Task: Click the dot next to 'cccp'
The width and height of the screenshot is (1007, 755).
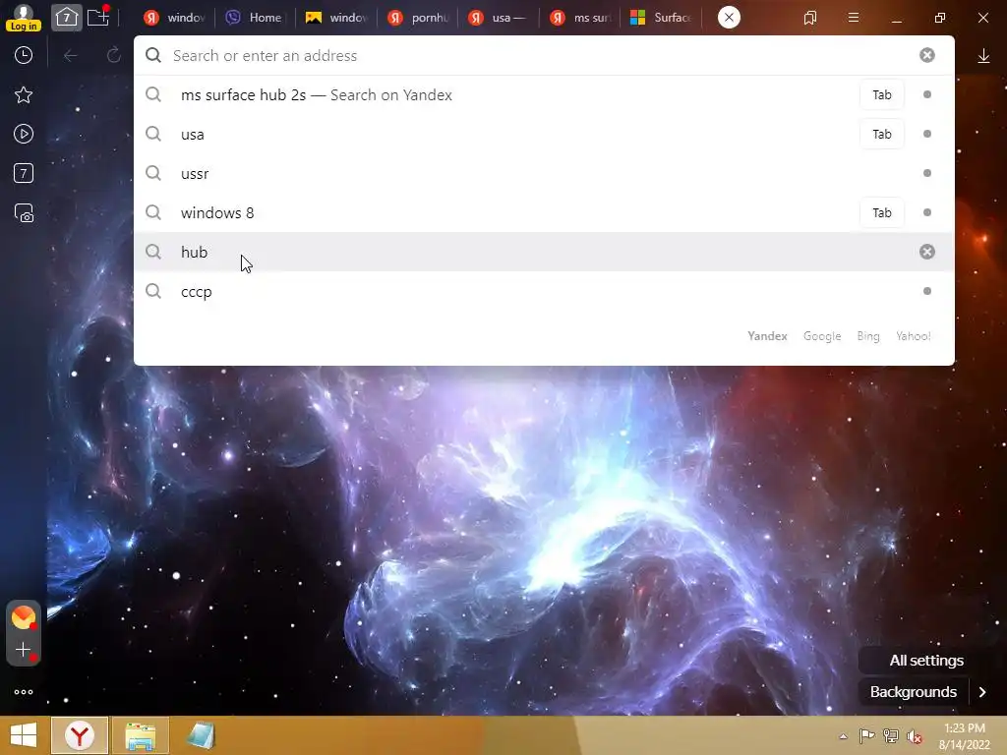Action: [x=926, y=291]
